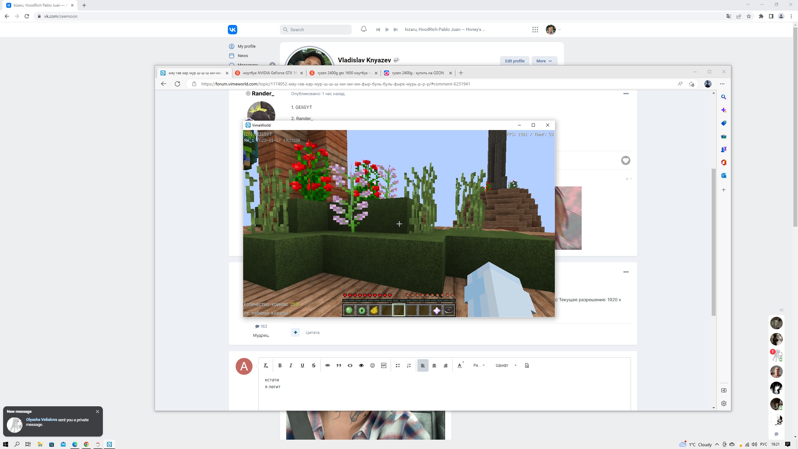
Task: Toggle bold formatting in the editor
Action: click(280, 365)
